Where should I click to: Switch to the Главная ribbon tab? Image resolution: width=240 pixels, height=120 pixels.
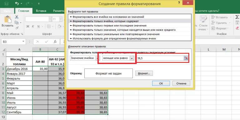(23, 11)
